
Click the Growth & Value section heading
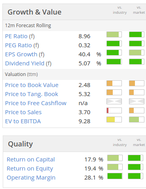coord(34,12)
